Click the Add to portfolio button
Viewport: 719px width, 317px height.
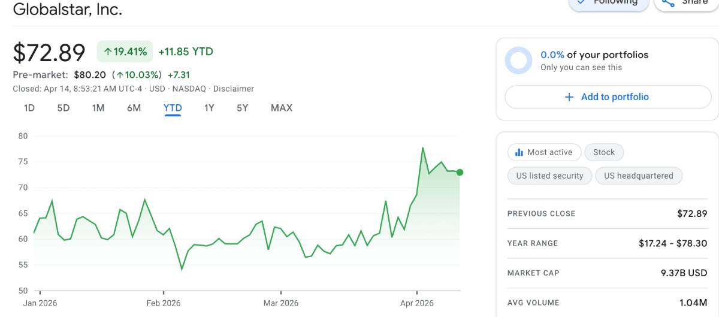coord(608,97)
